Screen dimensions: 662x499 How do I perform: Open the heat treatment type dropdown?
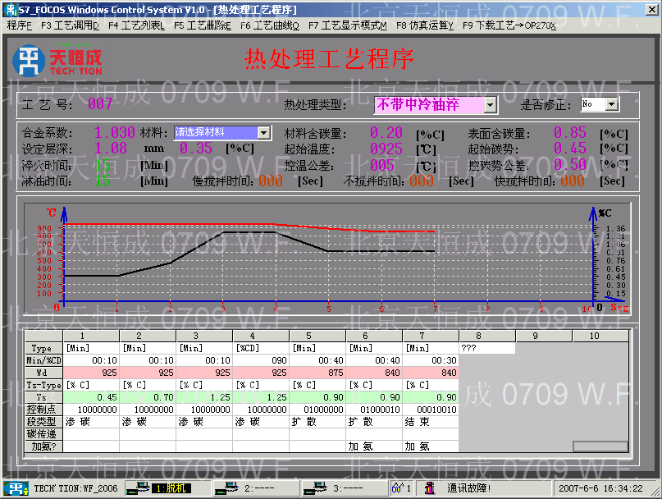pyautogui.click(x=490, y=104)
